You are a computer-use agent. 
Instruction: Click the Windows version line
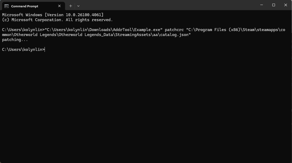52,15
